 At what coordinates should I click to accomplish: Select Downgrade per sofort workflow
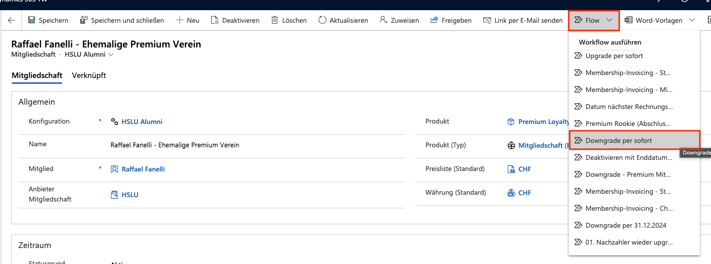click(618, 140)
